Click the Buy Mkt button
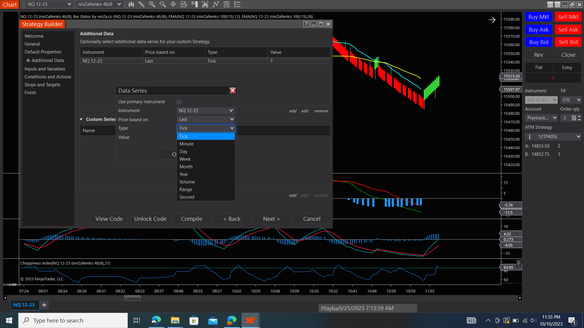The image size is (584, 328). [x=538, y=17]
